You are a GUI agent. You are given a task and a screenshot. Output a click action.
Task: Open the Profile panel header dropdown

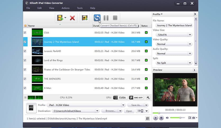point(158,14)
